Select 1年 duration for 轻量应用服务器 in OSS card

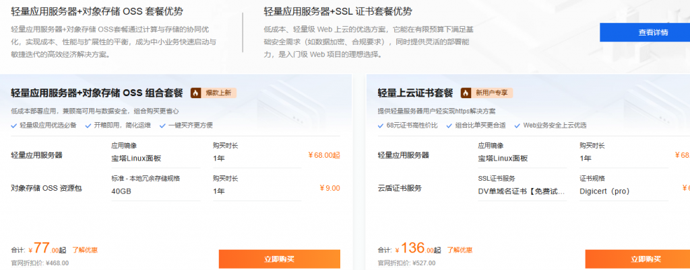(x=257, y=159)
